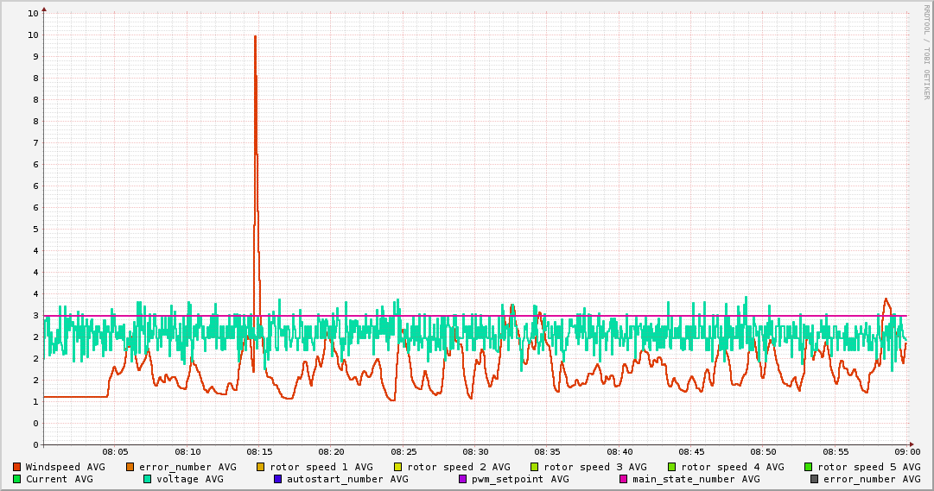
Task: Click the dark gray error_number AVG swatch
Action: [814, 479]
